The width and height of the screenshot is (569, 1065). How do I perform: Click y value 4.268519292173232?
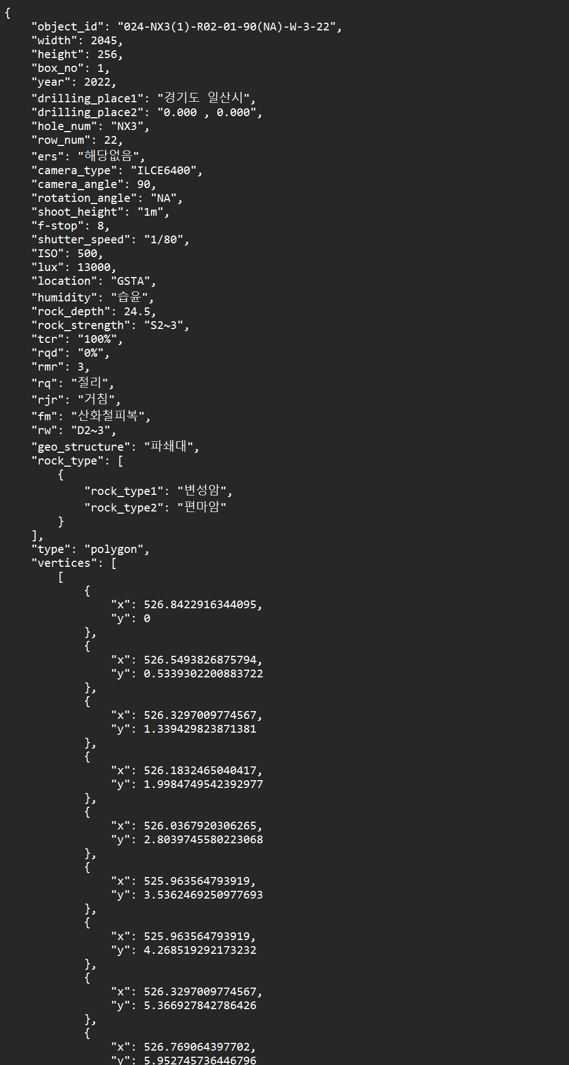(200, 950)
